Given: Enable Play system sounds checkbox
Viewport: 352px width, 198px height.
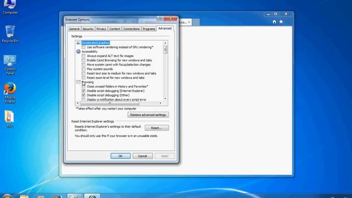Looking at the screenshot, I should pos(84,69).
